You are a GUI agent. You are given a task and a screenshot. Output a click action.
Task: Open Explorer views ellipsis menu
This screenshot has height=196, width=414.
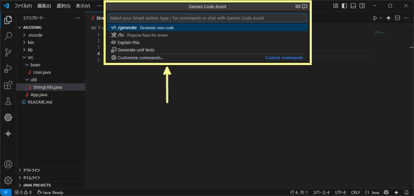(78, 18)
